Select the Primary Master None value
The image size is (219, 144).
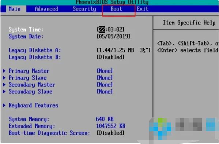point(105,71)
